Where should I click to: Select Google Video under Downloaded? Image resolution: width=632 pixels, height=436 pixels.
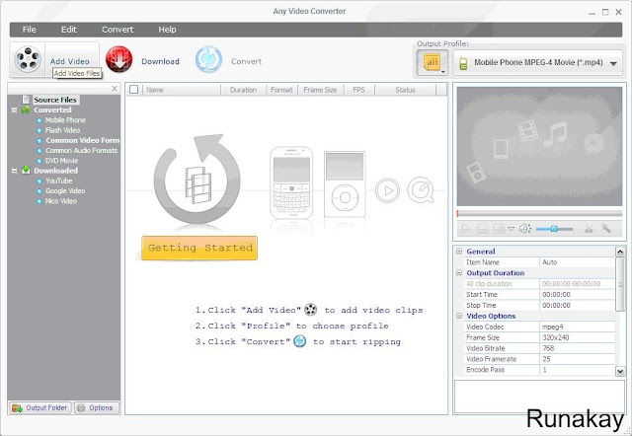click(x=65, y=190)
